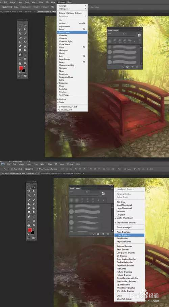Click the Ps logo icon
The image size is (169, 307).
click(3, 164)
